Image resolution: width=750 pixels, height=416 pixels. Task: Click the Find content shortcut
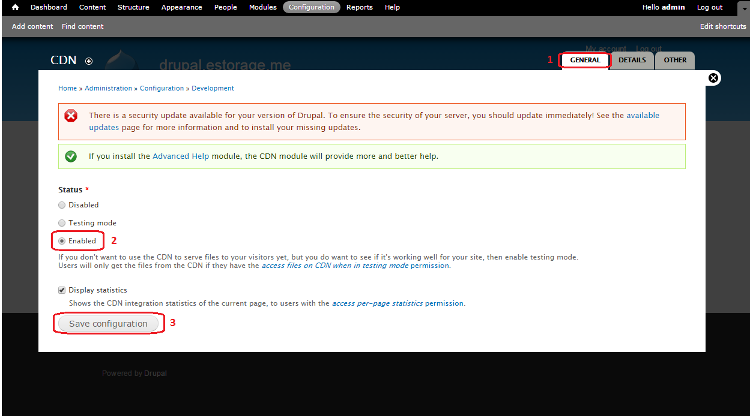click(x=83, y=26)
